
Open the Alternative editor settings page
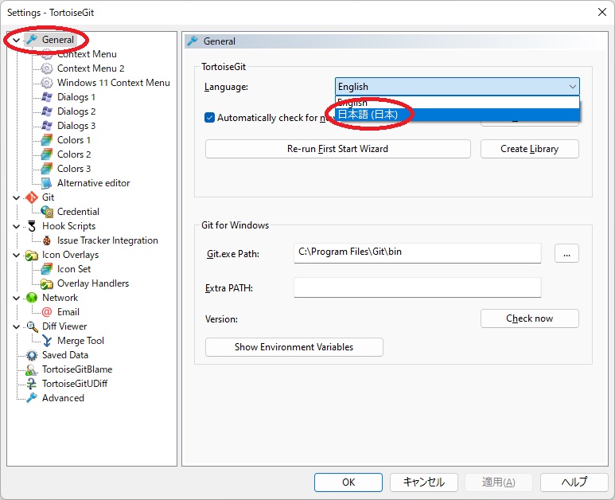(x=93, y=183)
